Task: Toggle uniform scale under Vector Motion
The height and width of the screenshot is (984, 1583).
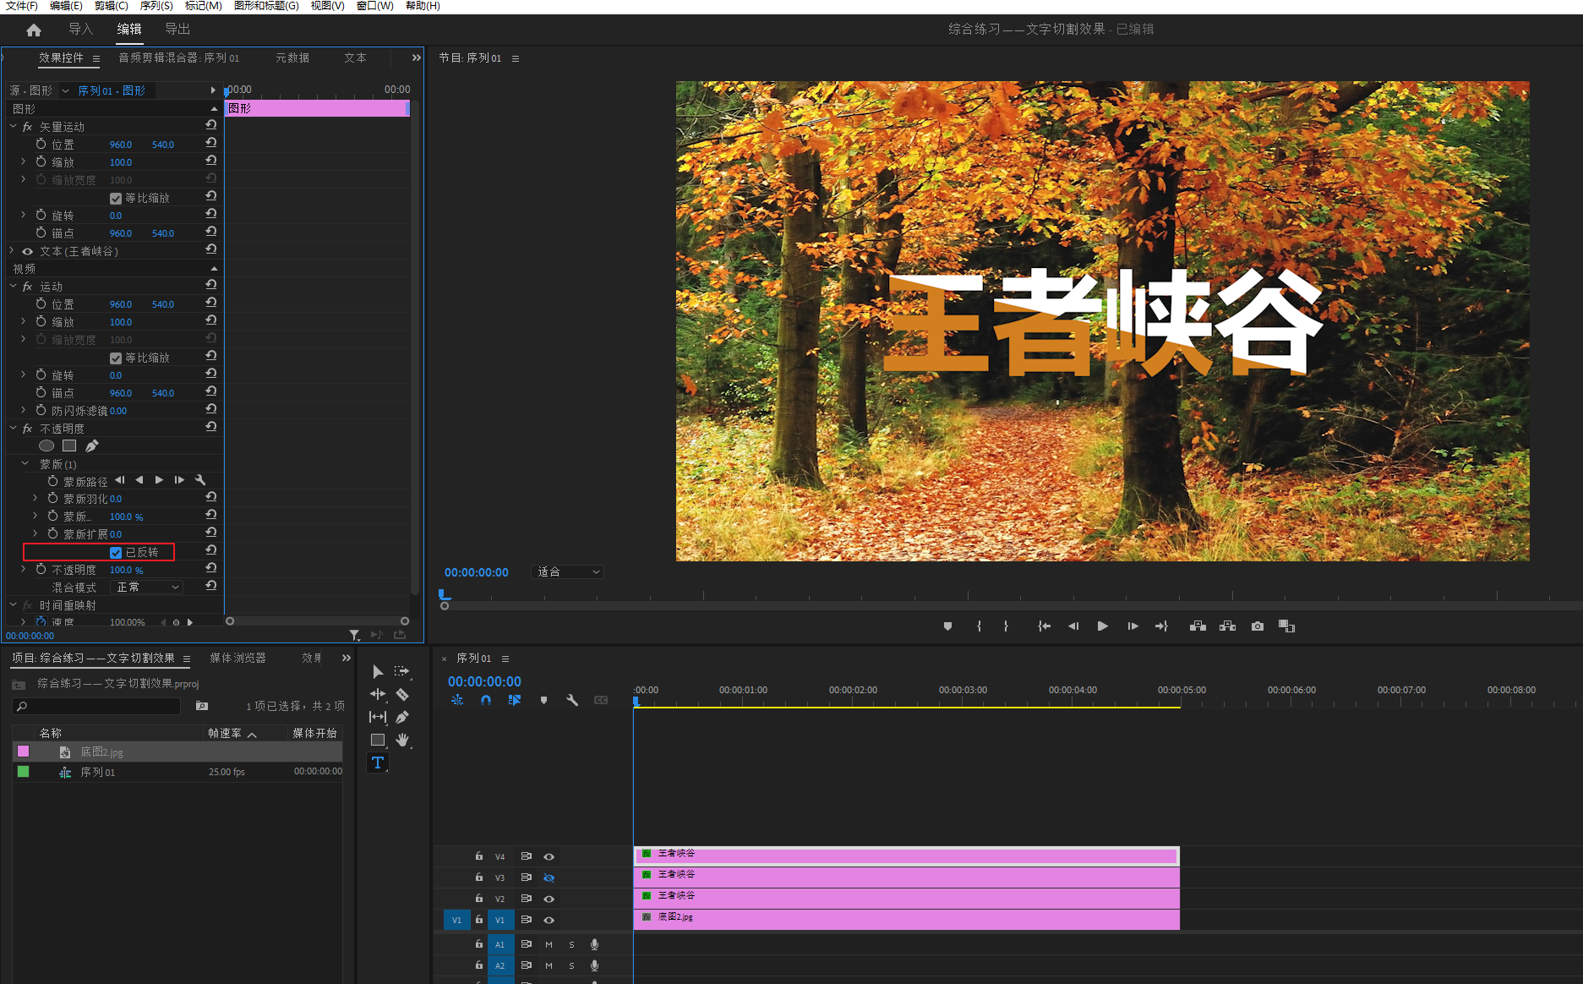Action: [116, 199]
